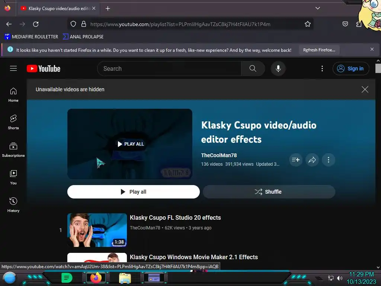Click the playlist title Klasky Csupo video/audio editor effects
The width and height of the screenshot is (381, 286).
click(259, 132)
